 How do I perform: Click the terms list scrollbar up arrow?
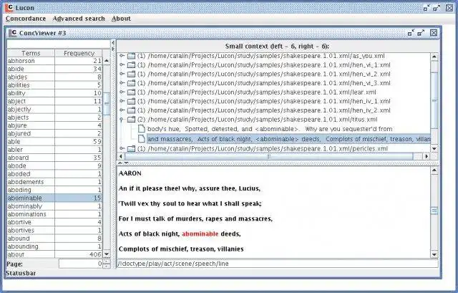click(x=107, y=60)
